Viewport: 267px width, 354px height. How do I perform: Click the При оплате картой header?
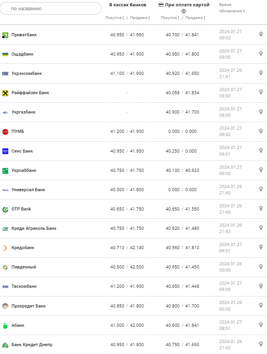pos(184,5)
